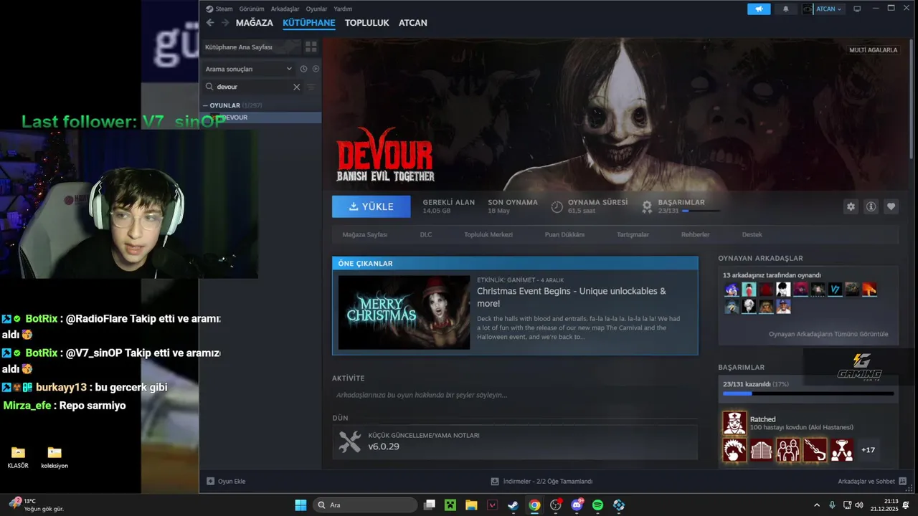This screenshot has width=918, height=516.
Task: Click the recent activity clock icon filter
Action: [303, 69]
